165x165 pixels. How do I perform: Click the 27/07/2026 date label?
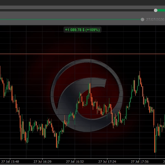156,19
